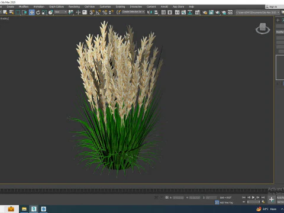Viewport: 284px width, 213px height.
Task: Toggle Keyboard Shortcut Override icon
Action: (x=85, y=12)
